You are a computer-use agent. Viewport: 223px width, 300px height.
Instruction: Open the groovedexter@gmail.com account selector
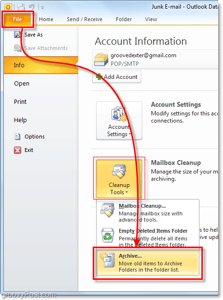coord(155,60)
